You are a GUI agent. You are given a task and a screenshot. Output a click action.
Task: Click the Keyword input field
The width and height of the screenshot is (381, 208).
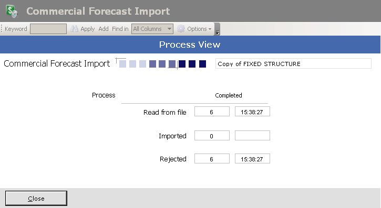click(x=48, y=29)
